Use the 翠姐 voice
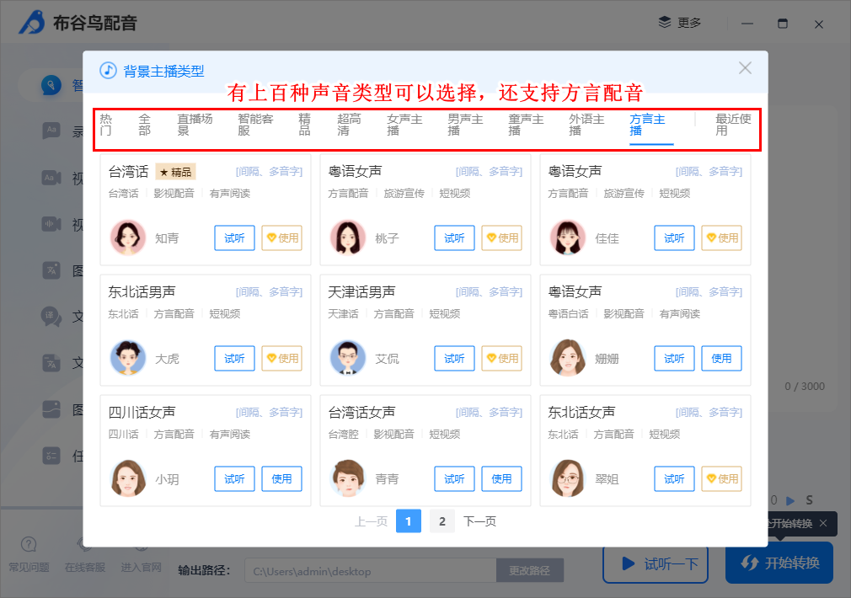 coord(721,479)
